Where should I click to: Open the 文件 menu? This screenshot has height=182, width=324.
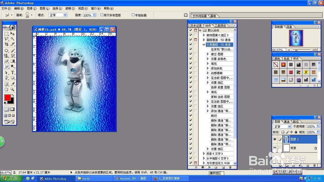(x=6, y=8)
